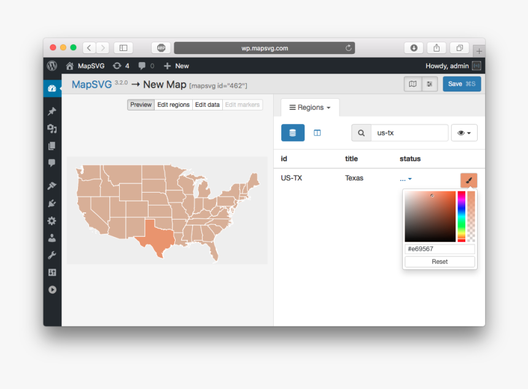Click the search magnifier icon
Image resolution: width=528 pixels, height=389 pixels.
(x=362, y=133)
